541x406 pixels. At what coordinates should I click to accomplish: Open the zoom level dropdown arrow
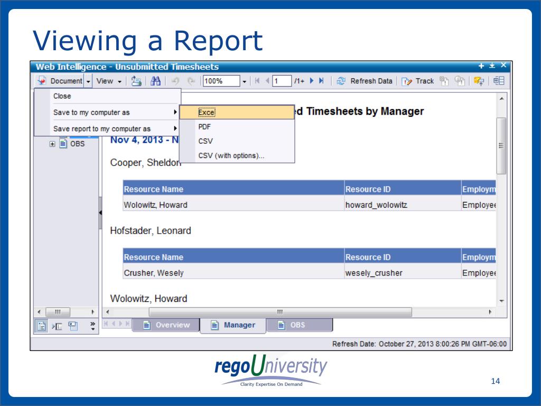(244, 81)
